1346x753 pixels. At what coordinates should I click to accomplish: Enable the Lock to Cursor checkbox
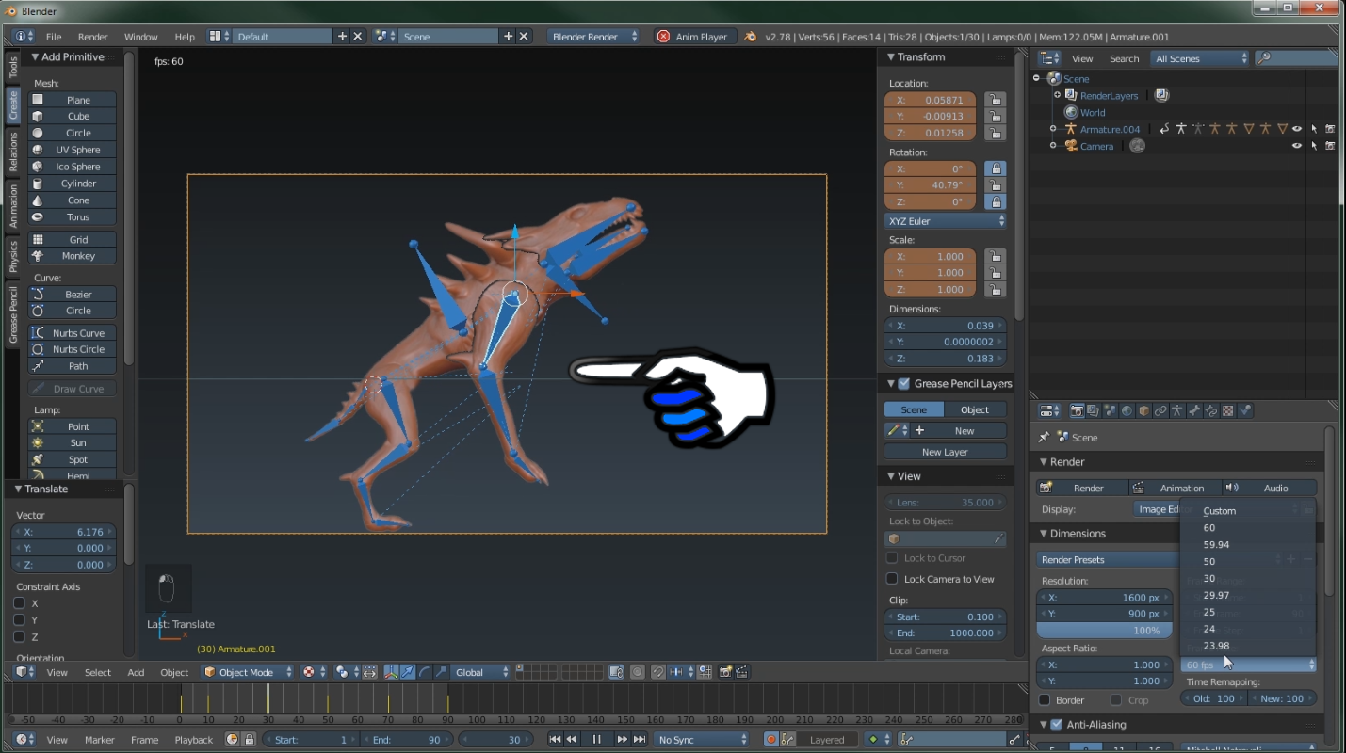tap(892, 558)
